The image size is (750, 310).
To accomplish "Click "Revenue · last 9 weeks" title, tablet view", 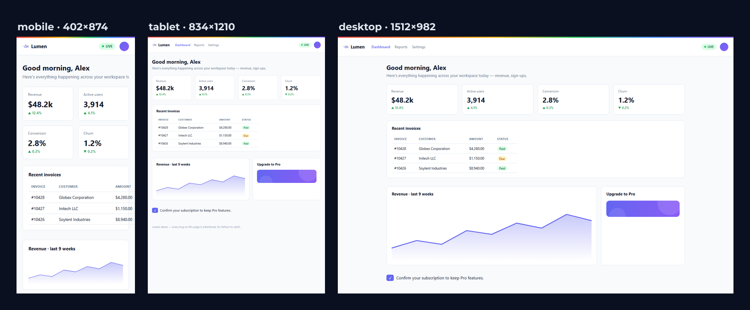I will [x=173, y=164].
